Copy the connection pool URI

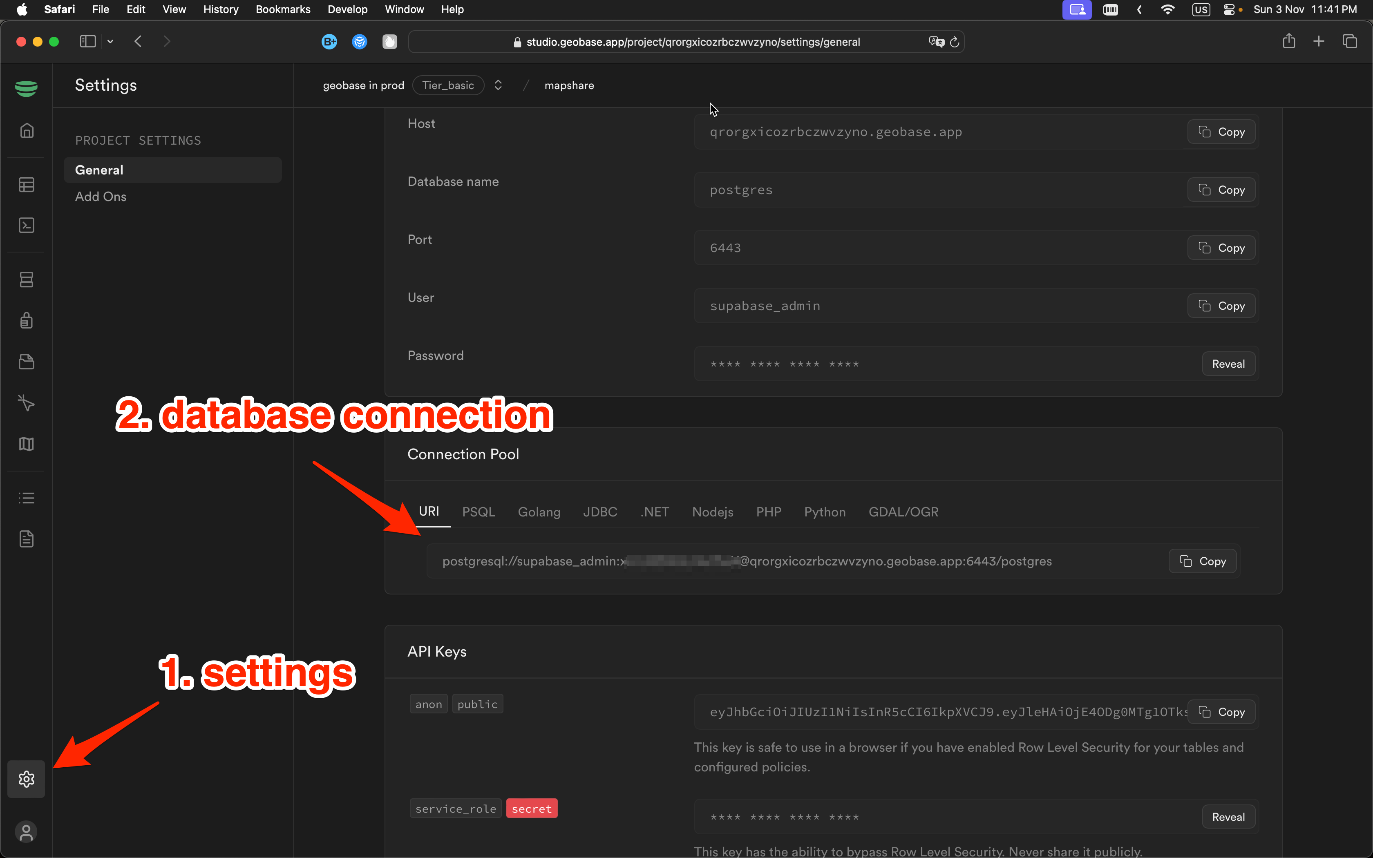coord(1202,561)
